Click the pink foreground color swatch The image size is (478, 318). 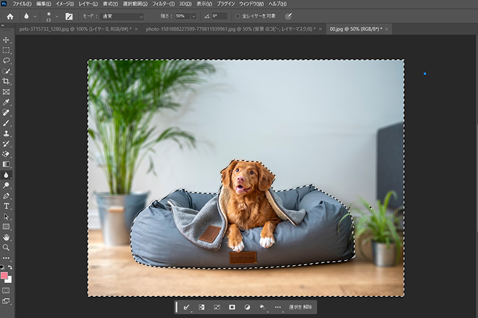(x=3, y=275)
